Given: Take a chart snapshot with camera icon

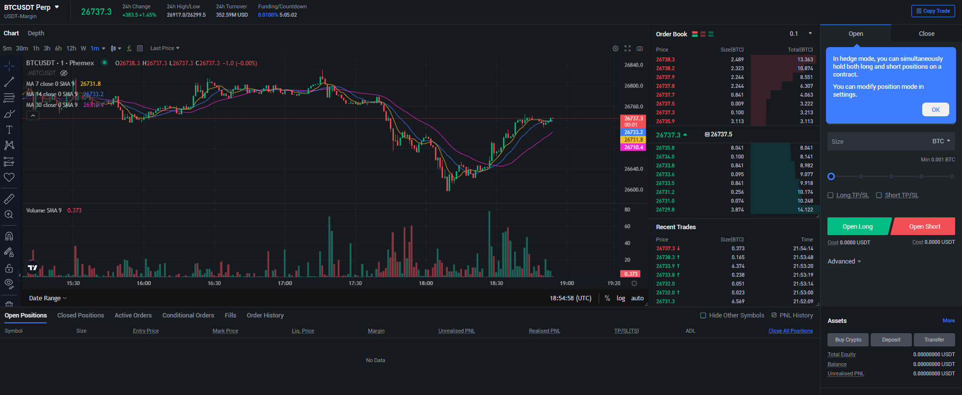Looking at the screenshot, I should (640, 49).
